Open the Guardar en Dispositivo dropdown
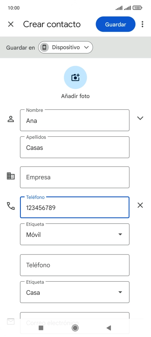 (x=65, y=47)
